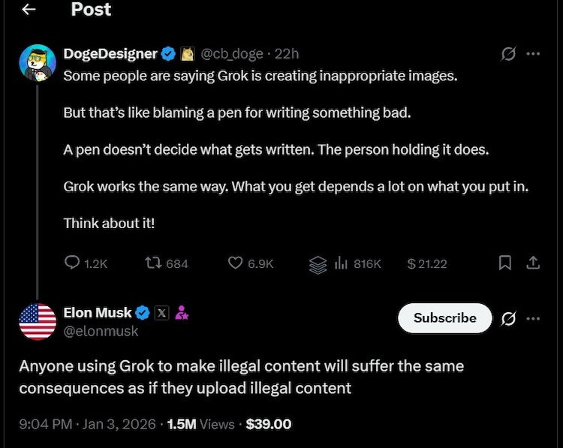The height and width of the screenshot is (448, 563).
Task: Like the DogeDesigner post
Action: point(236,263)
